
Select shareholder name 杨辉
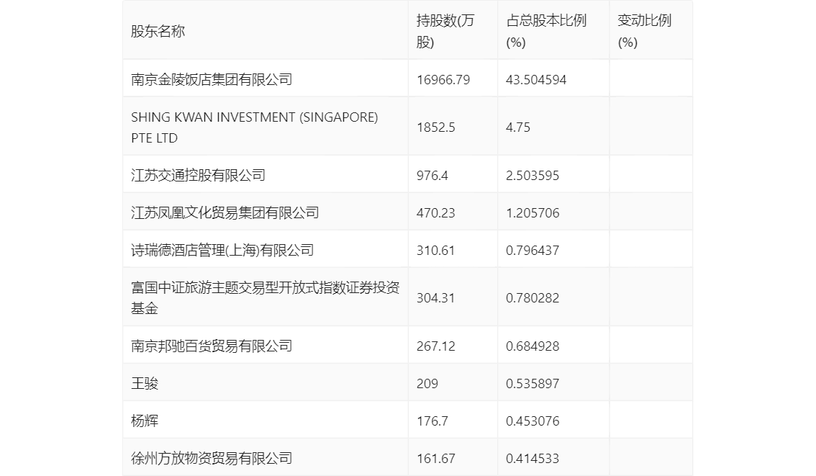(144, 421)
